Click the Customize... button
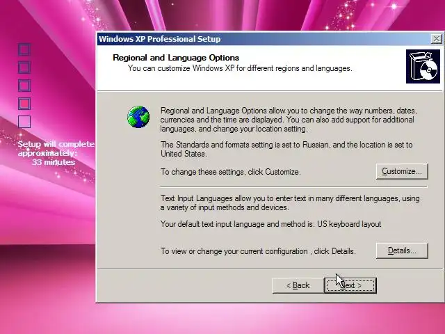The width and height of the screenshot is (445, 334). point(402,171)
